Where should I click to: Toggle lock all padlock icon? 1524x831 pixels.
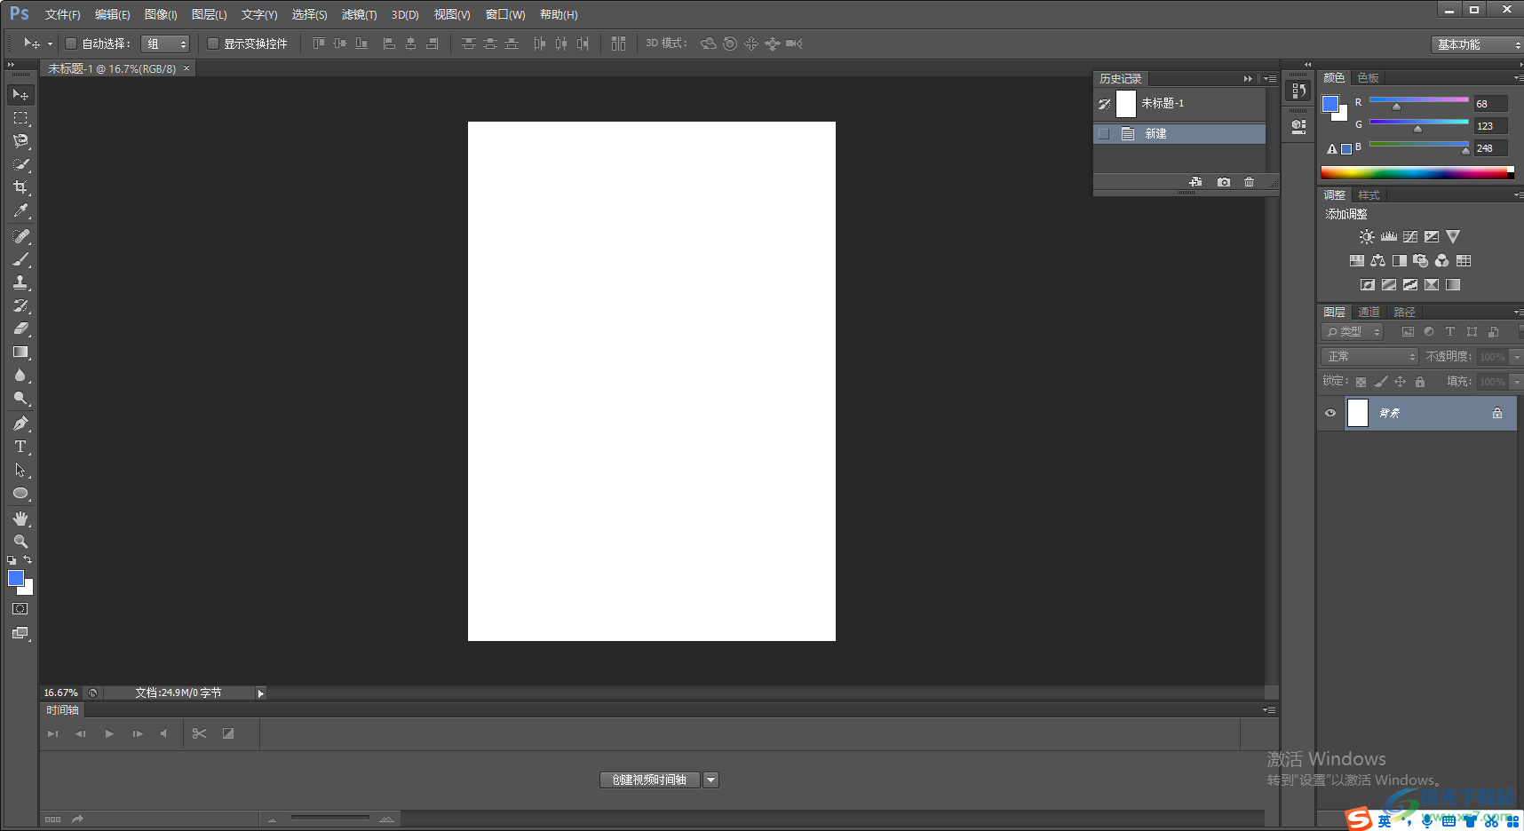click(x=1420, y=382)
